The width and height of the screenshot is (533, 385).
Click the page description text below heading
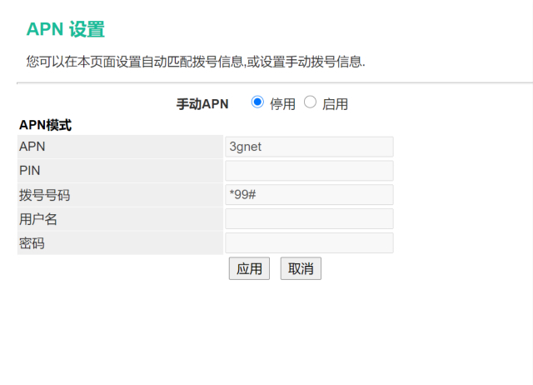[196, 62]
